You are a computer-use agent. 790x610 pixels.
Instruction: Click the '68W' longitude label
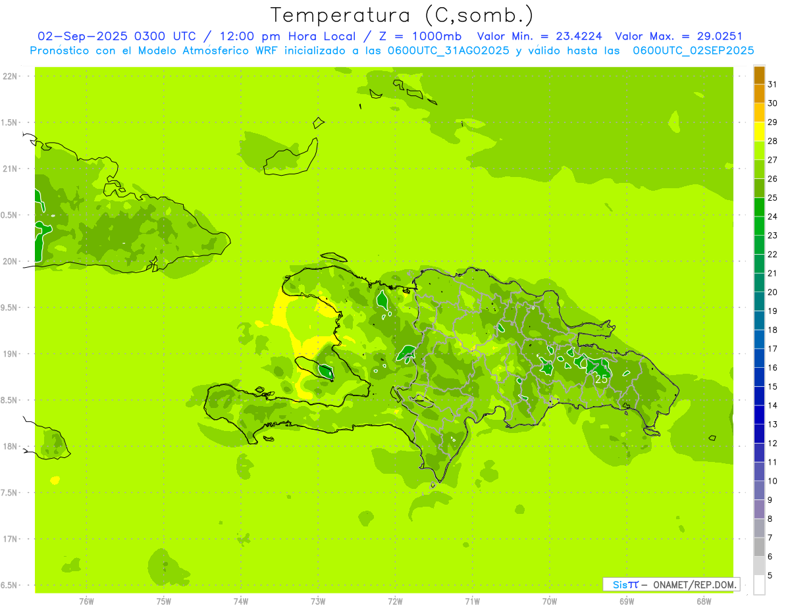(703, 601)
